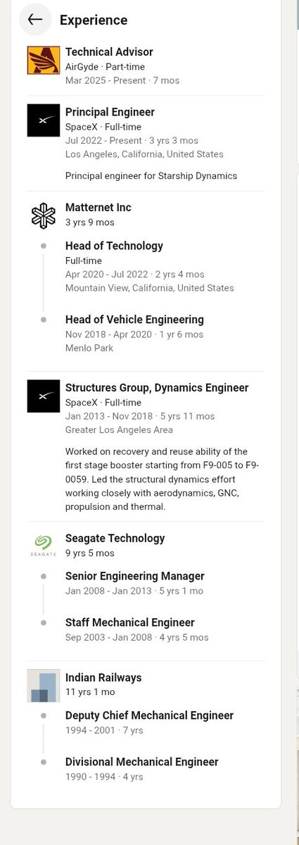Select the Senior Engineering Manager timeline bullet
The width and height of the screenshot is (299, 845).
coord(44,576)
